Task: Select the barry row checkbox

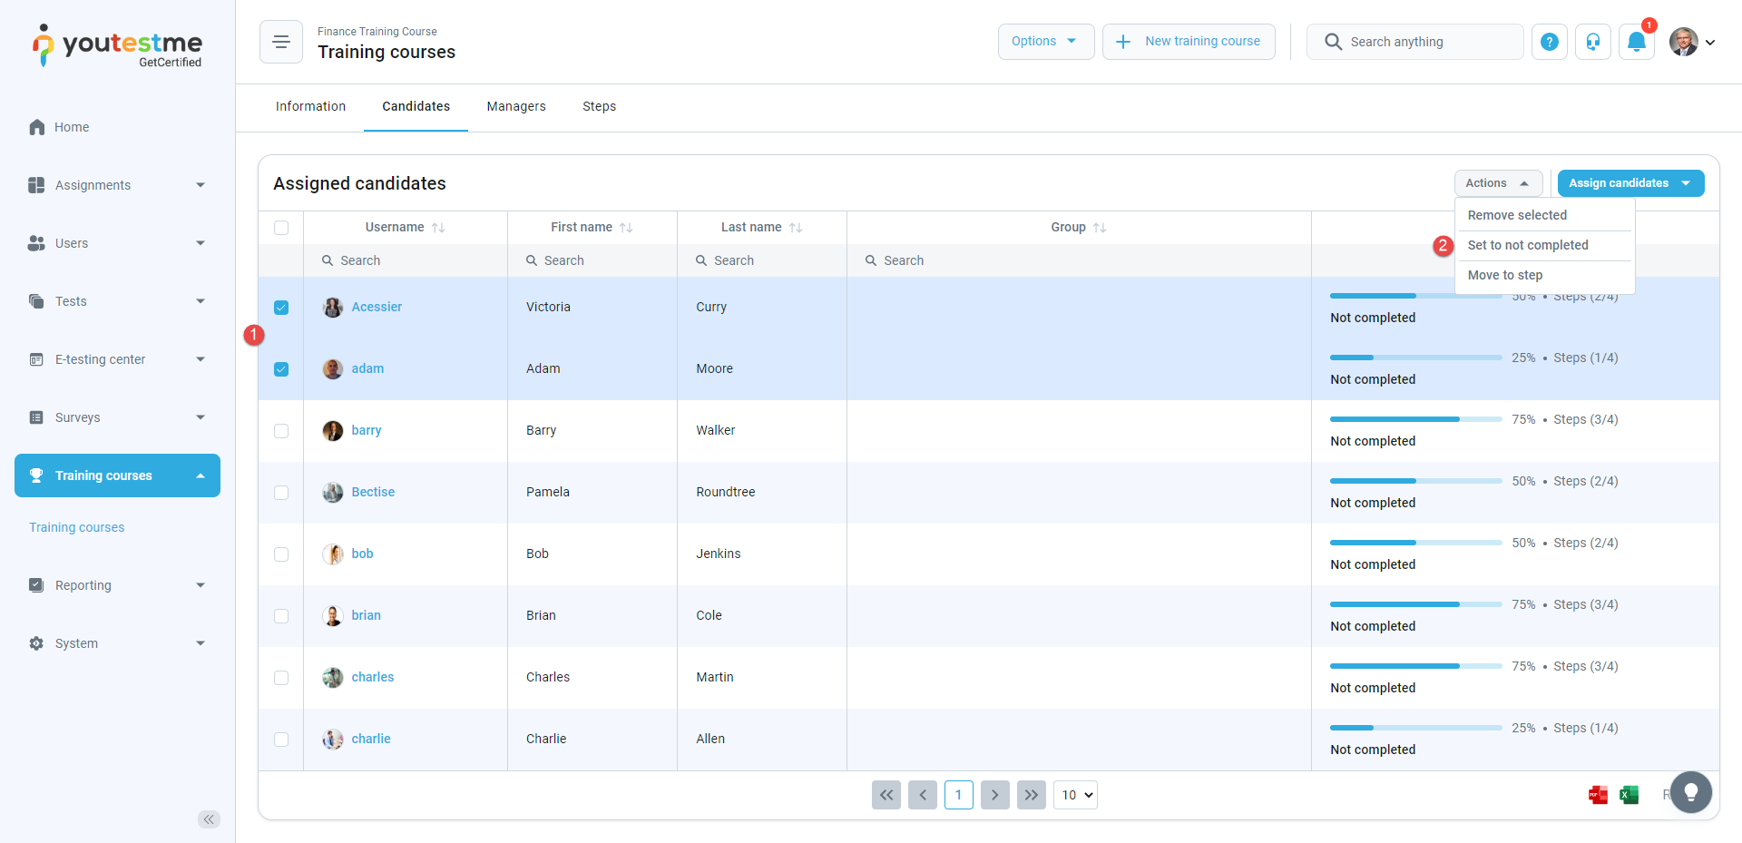Action: point(281,431)
